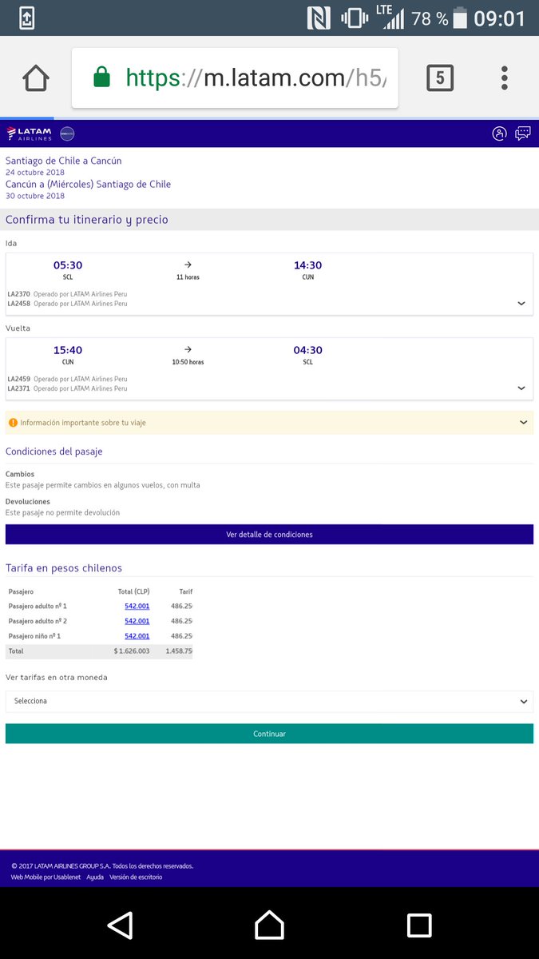The image size is (539, 959).
Task: Open the Selecciona currency dropdown
Action: tap(269, 702)
